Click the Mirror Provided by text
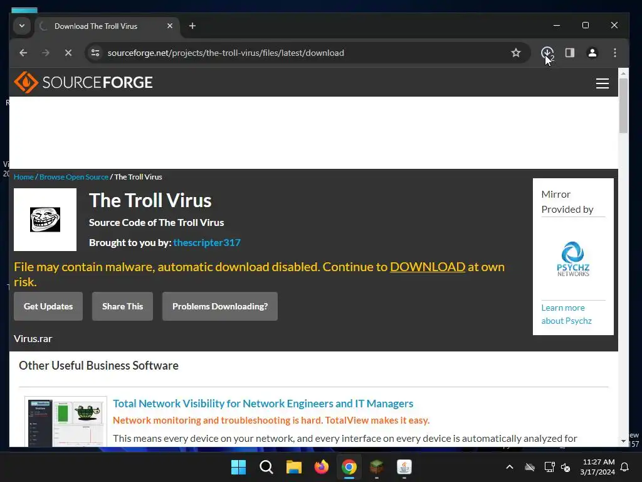Image resolution: width=642 pixels, height=482 pixels. pyautogui.click(x=567, y=201)
